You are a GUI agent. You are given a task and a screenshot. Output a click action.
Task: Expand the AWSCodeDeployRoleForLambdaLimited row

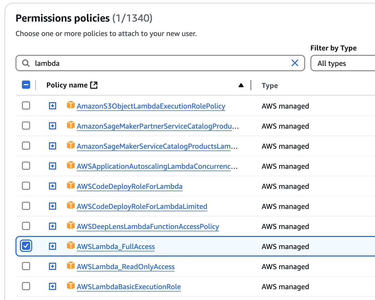pos(53,206)
